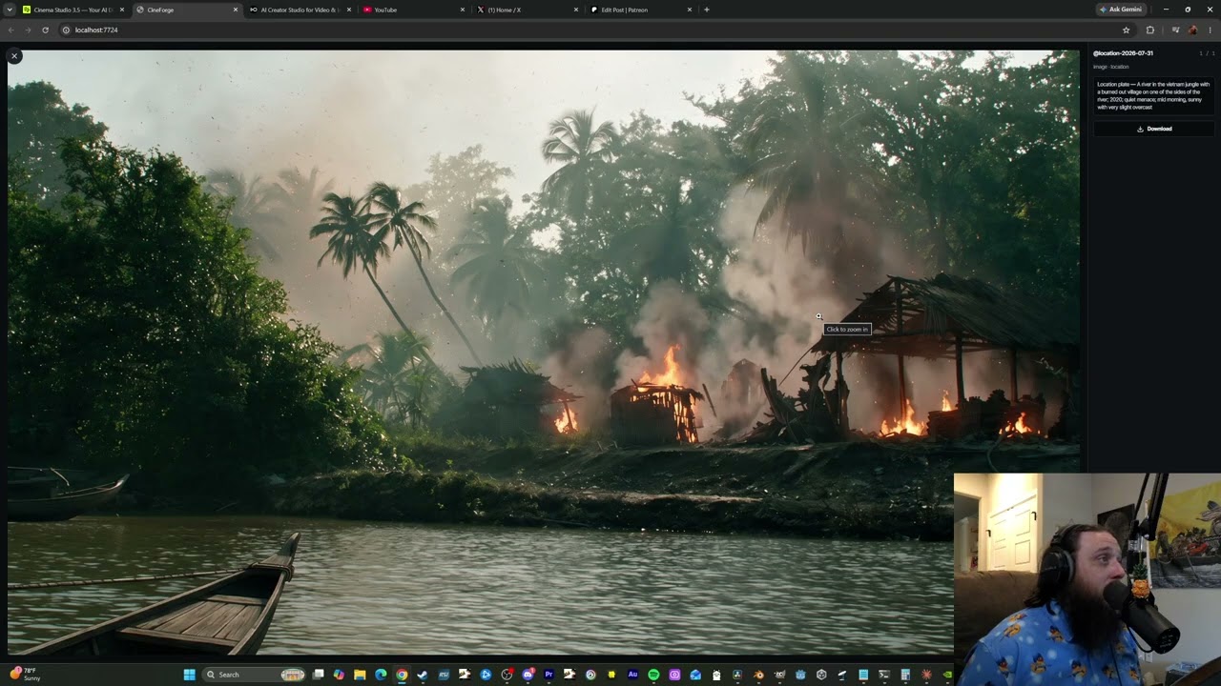Screen dimensions: 1221x686
Task: Open the weather widget showing 78°F
Action: [26, 675]
